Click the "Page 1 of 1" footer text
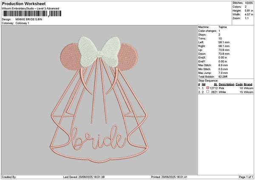255x180 pixels. pos(245,177)
